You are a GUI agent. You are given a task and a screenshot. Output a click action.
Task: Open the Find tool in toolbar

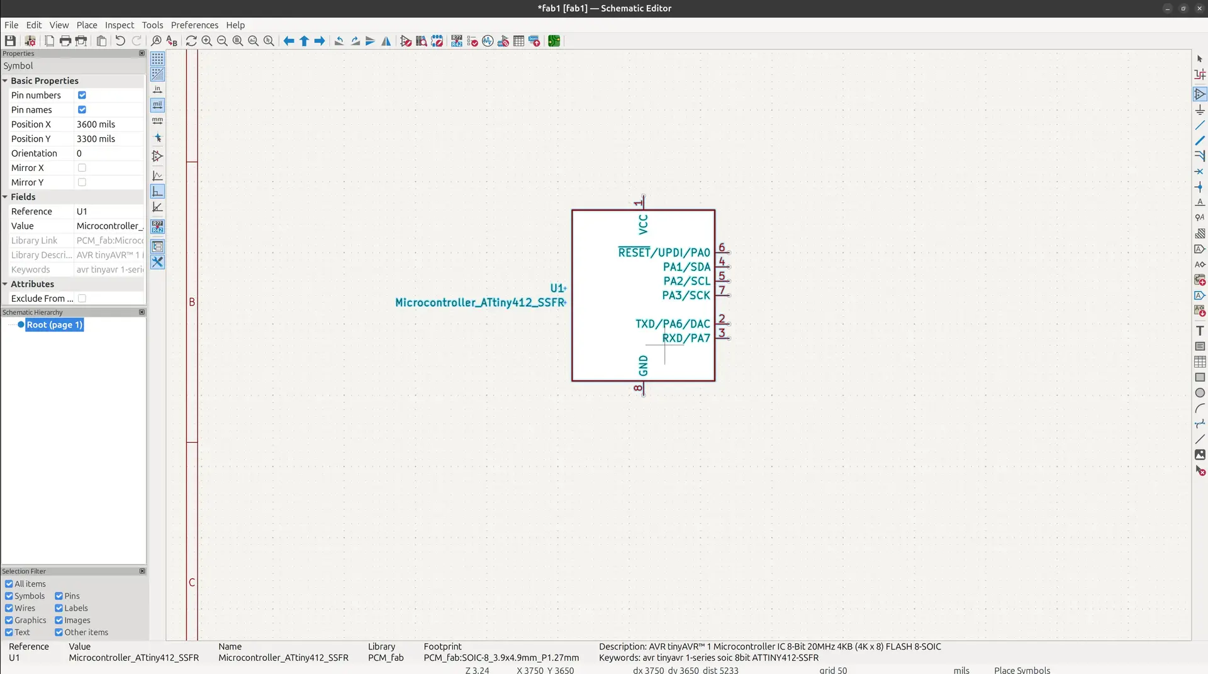[x=156, y=41]
